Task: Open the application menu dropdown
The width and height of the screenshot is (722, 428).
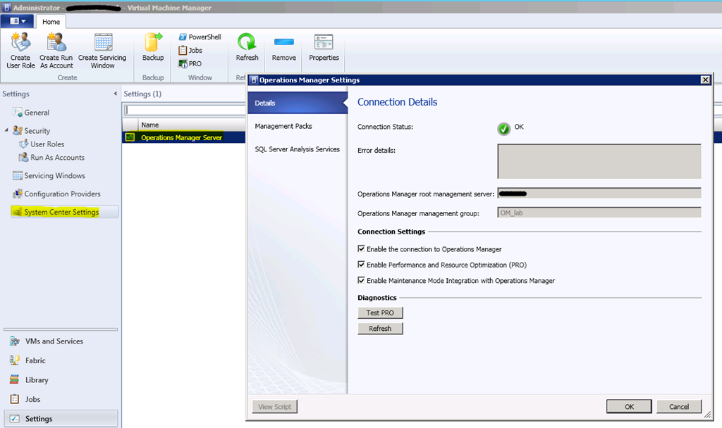Action: (x=18, y=22)
